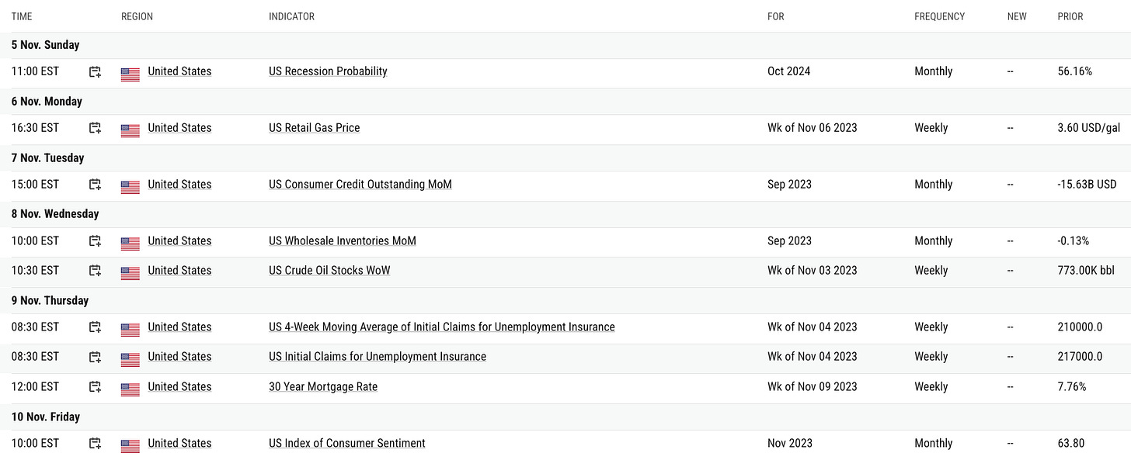Screen dimensions: 1131x460
Task: Click the Oct 2024 period cell
Action: click(788, 71)
